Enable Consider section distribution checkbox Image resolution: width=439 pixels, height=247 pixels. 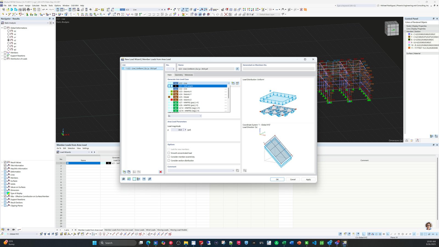tap(169, 161)
